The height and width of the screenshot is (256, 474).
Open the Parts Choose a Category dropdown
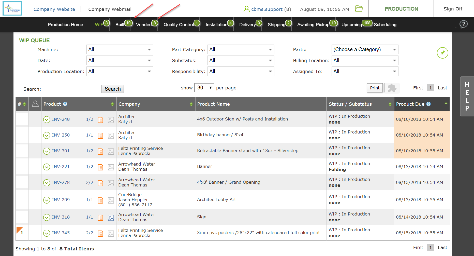tap(365, 49)
